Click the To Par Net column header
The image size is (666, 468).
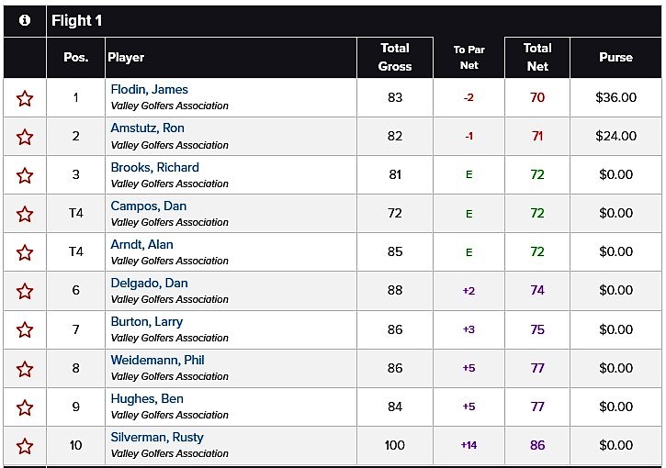[468, 57]
